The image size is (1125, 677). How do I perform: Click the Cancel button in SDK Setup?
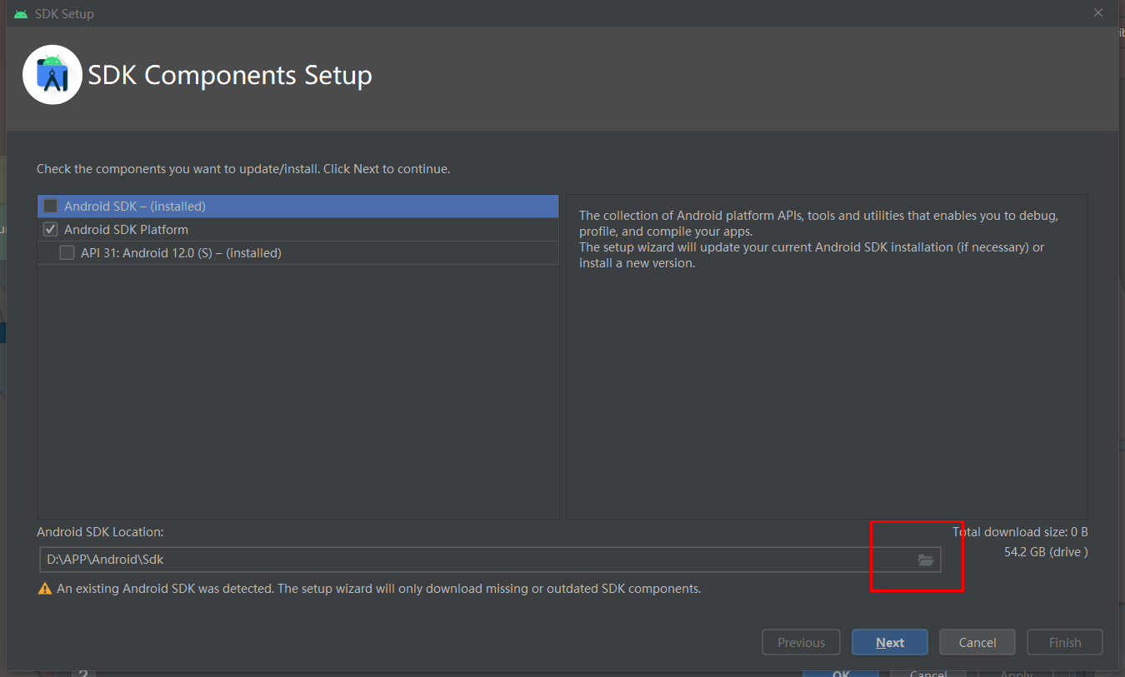pyautogui.click(x=977, y=642)
